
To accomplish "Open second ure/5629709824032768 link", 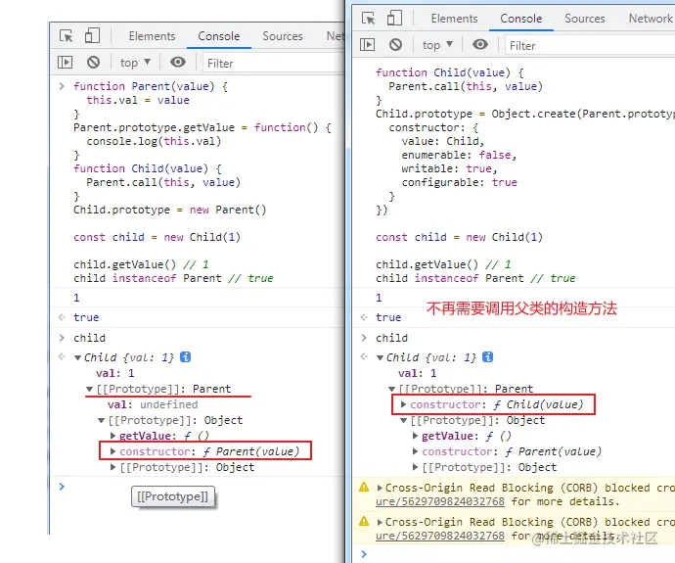I will pyautogui.click(x=440, y=536).
